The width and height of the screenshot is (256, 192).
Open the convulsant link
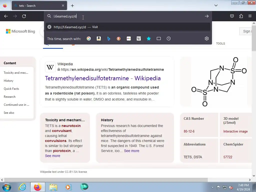pyautogui.click(x=62, y=131)
